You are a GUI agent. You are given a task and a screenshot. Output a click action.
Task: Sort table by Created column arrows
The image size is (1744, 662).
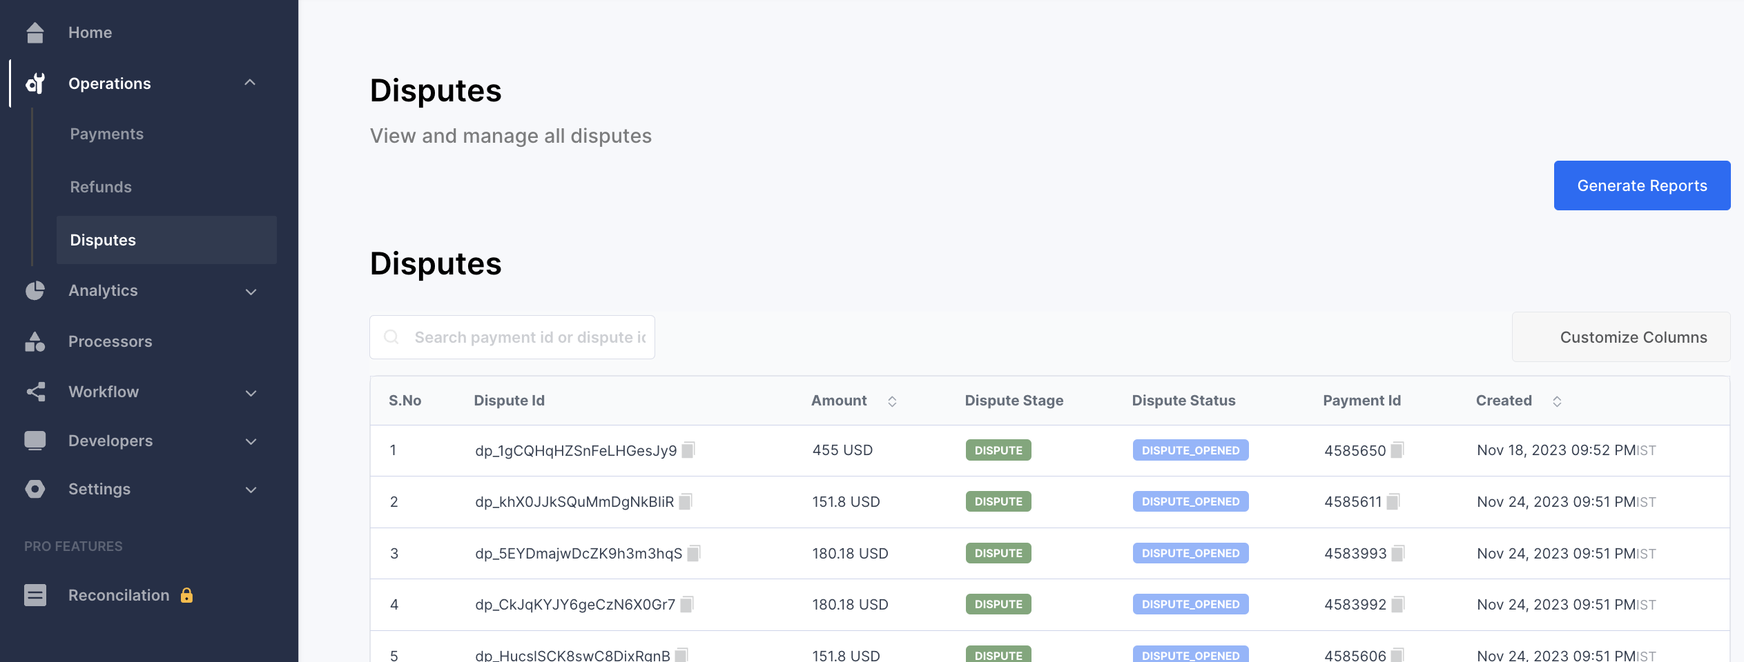[1557, 401]
